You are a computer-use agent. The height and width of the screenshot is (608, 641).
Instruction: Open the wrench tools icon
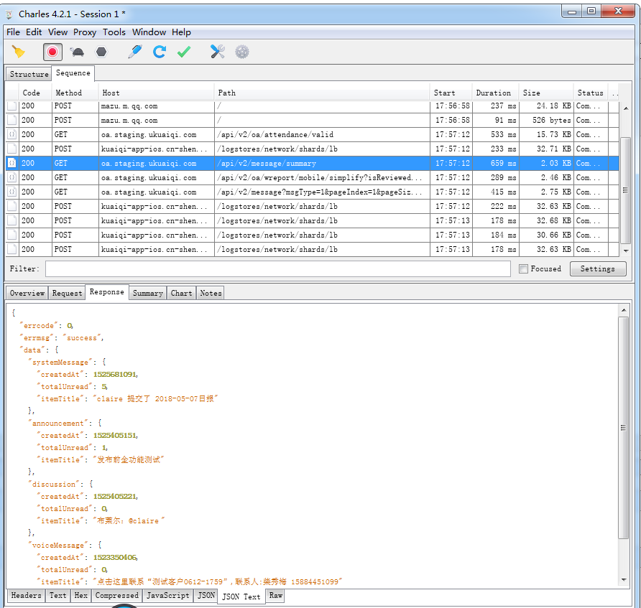pyautogui.click(x=218, y=52)
